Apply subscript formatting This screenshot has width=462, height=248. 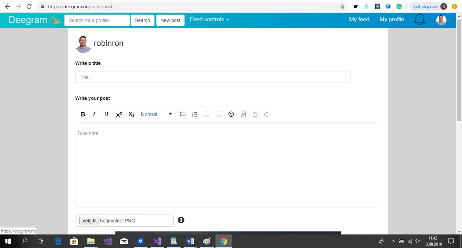131,114
